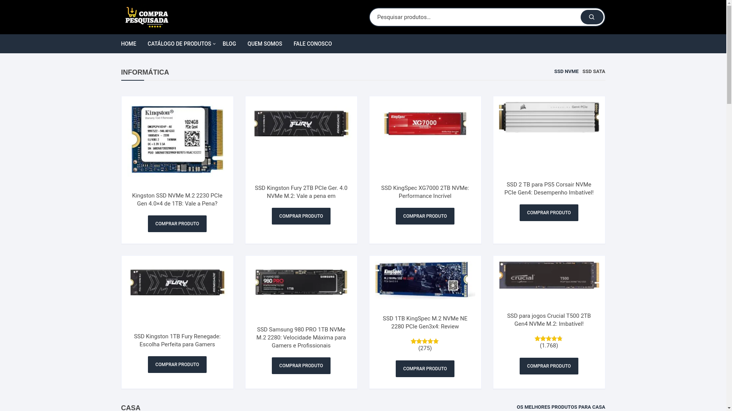Open the FALE CONOSCO page
Screen dimensions: 732x411
(313, 44)
